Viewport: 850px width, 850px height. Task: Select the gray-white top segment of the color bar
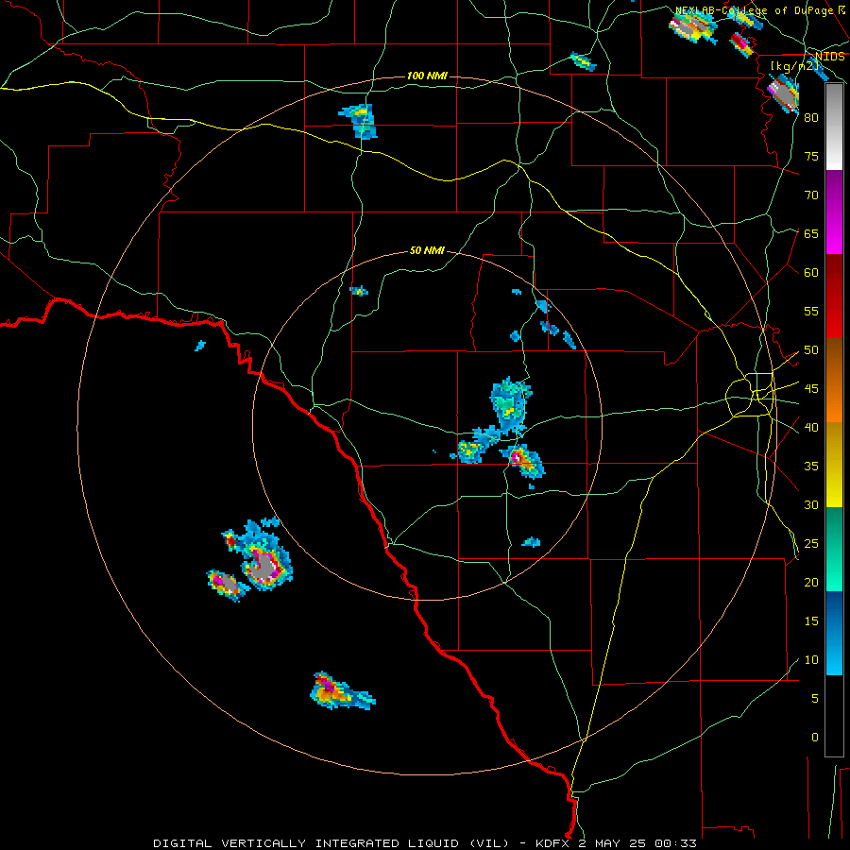point(834,127)
